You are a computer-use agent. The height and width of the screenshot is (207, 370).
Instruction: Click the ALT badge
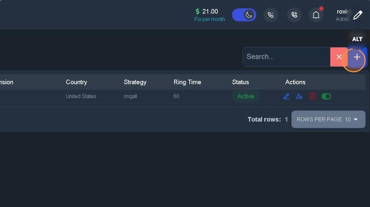(x=357, y=39)
